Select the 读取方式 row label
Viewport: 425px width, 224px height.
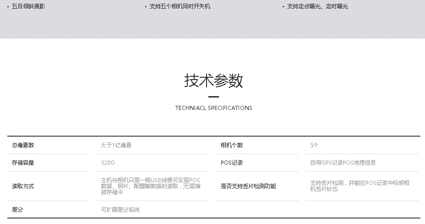coord(23,186)
